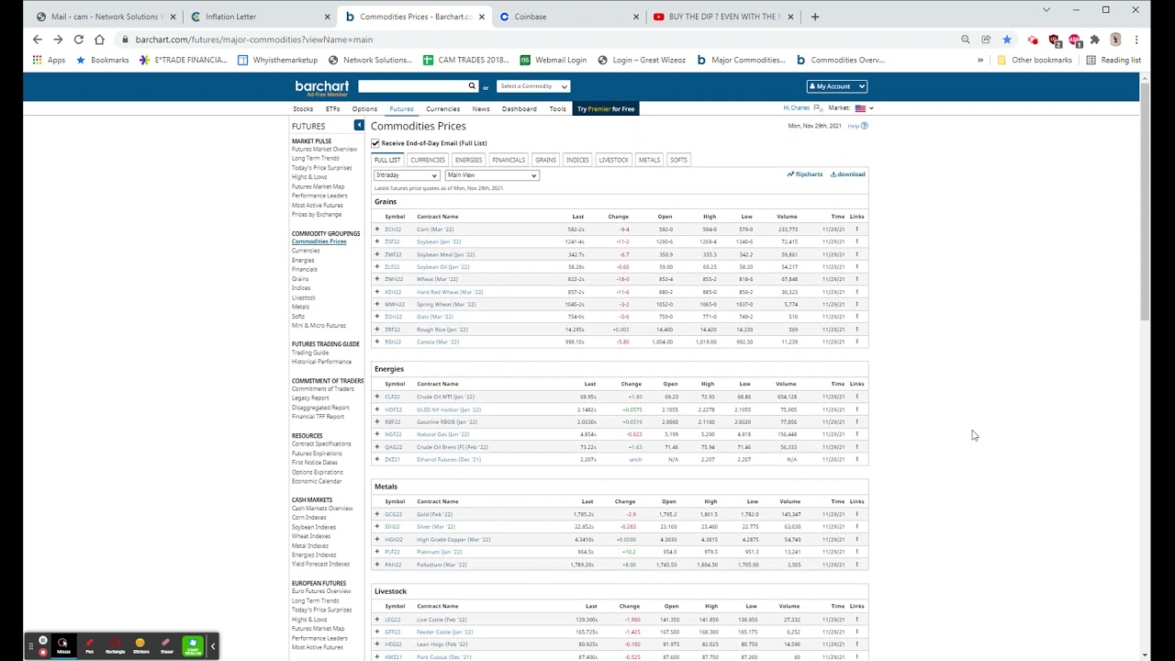This screenshot has height=661, width=1175.
Task: Open the Extensions puzzle icon
Action: (1095, 39)
